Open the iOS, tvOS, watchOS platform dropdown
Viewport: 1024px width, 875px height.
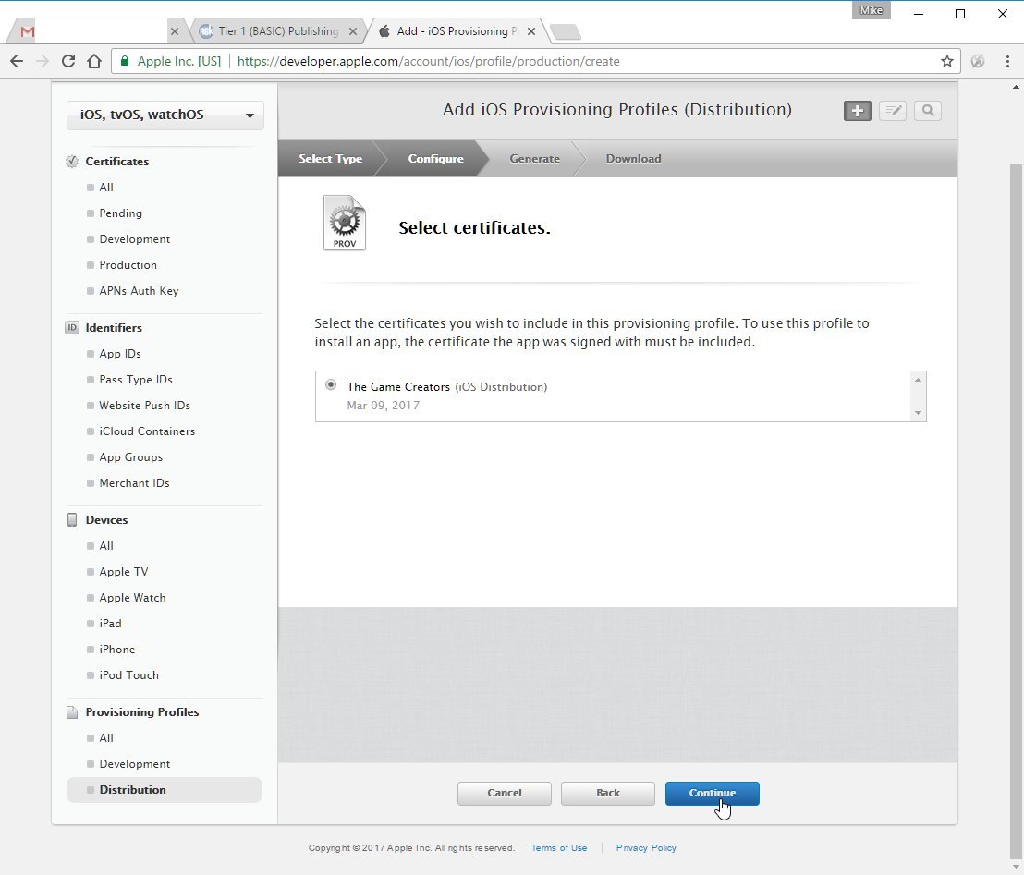click(165, 115)
